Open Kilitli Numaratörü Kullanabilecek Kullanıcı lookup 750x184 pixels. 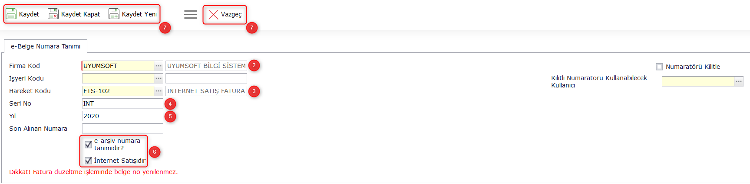(739, 81)
